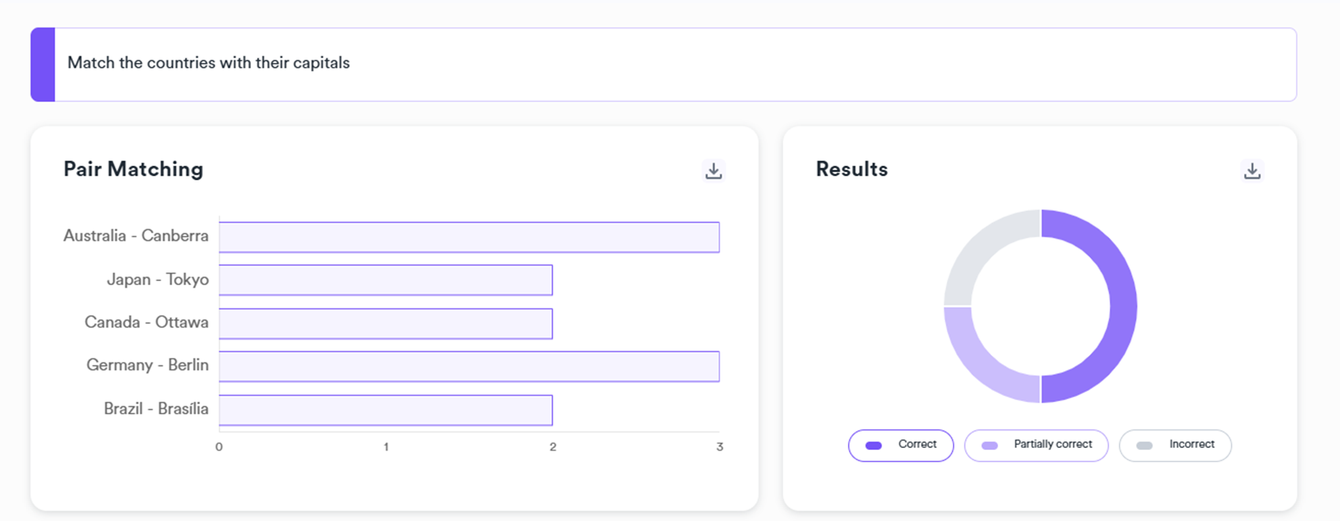Click the Pair Matching heading

coord(133,169)
